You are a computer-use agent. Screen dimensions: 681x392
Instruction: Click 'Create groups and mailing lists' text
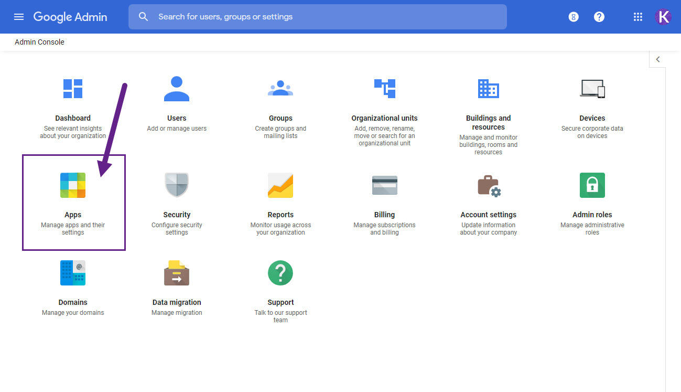(x=280, y=132)
